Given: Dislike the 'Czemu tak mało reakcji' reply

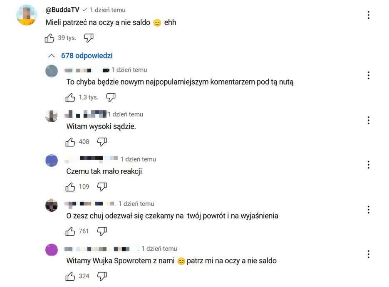Looking at the screenshot, I should (x=102, y=187).
